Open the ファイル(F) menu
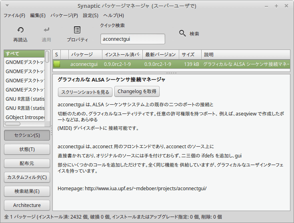Image resolution: width=294 pixels, height=223 pixels. pyautogui.click(x=14, y=15)
